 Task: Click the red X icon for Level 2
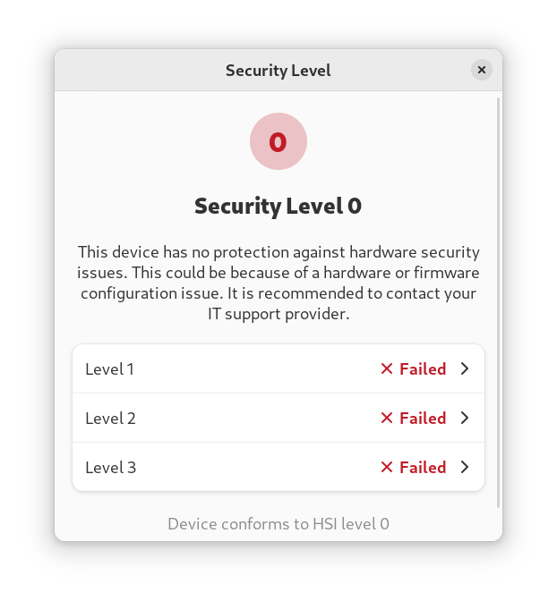click(387, 418)
